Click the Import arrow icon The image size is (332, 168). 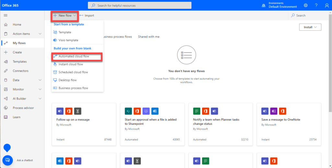tap(81, 16)
